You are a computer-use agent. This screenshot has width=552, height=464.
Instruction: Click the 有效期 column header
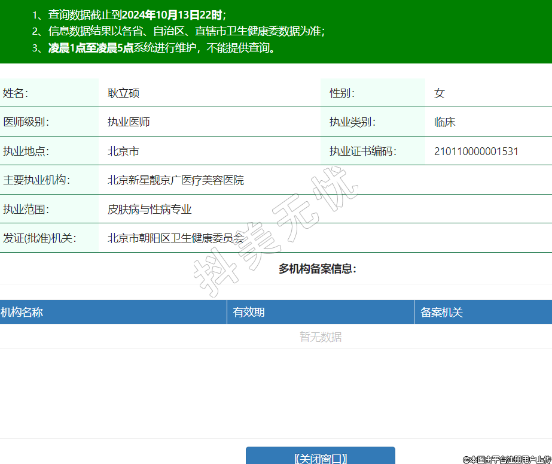pos(249,313)
